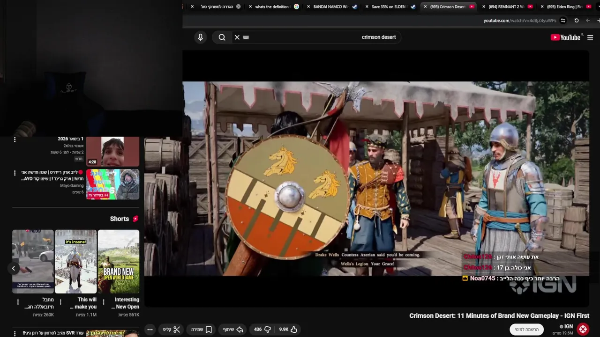The width and height of the screenshot is (600, 337).
Task: Open the IGN channel avatar
Action: pyautogui.click(x=583, y=329)
